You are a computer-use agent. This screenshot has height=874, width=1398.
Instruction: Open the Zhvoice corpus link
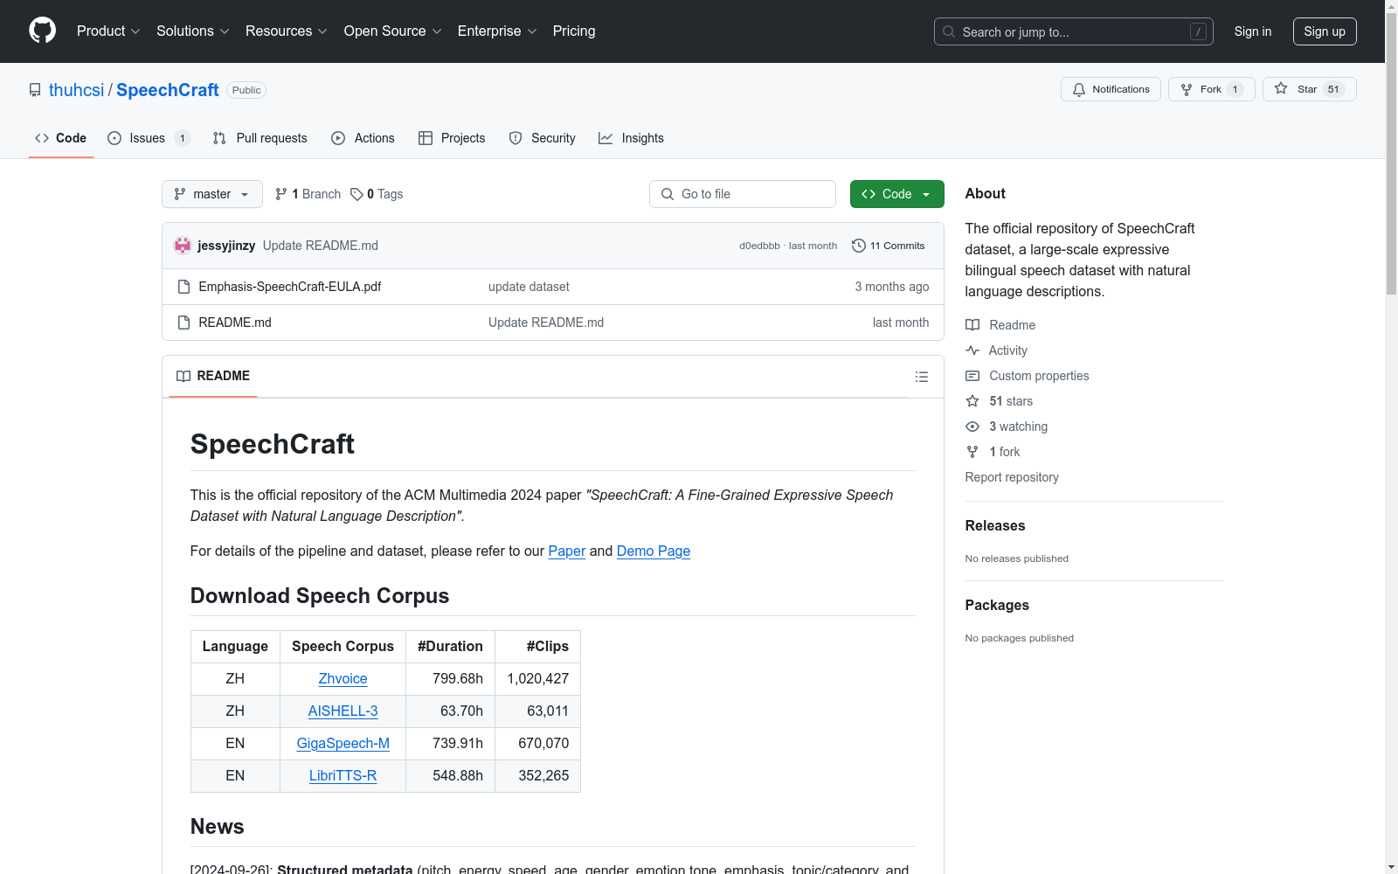pyautogui.click(x=343, y=678)
